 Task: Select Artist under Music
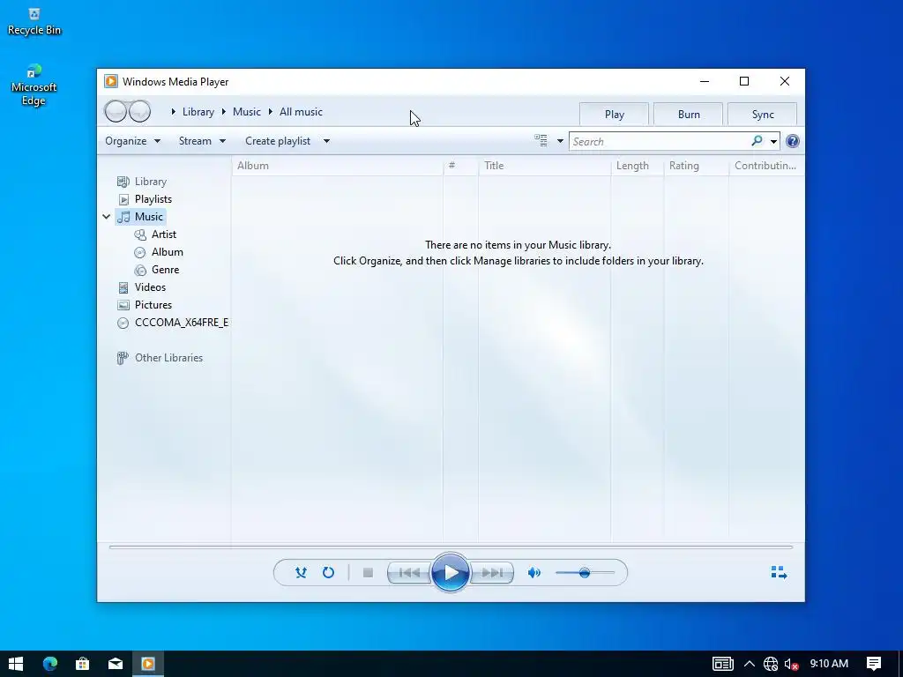pos(155,234)
